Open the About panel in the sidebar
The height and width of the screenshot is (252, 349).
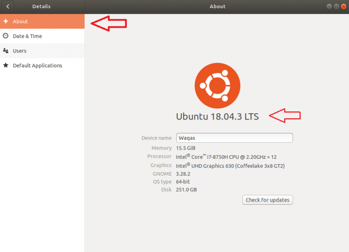click(x=42, y=21)
